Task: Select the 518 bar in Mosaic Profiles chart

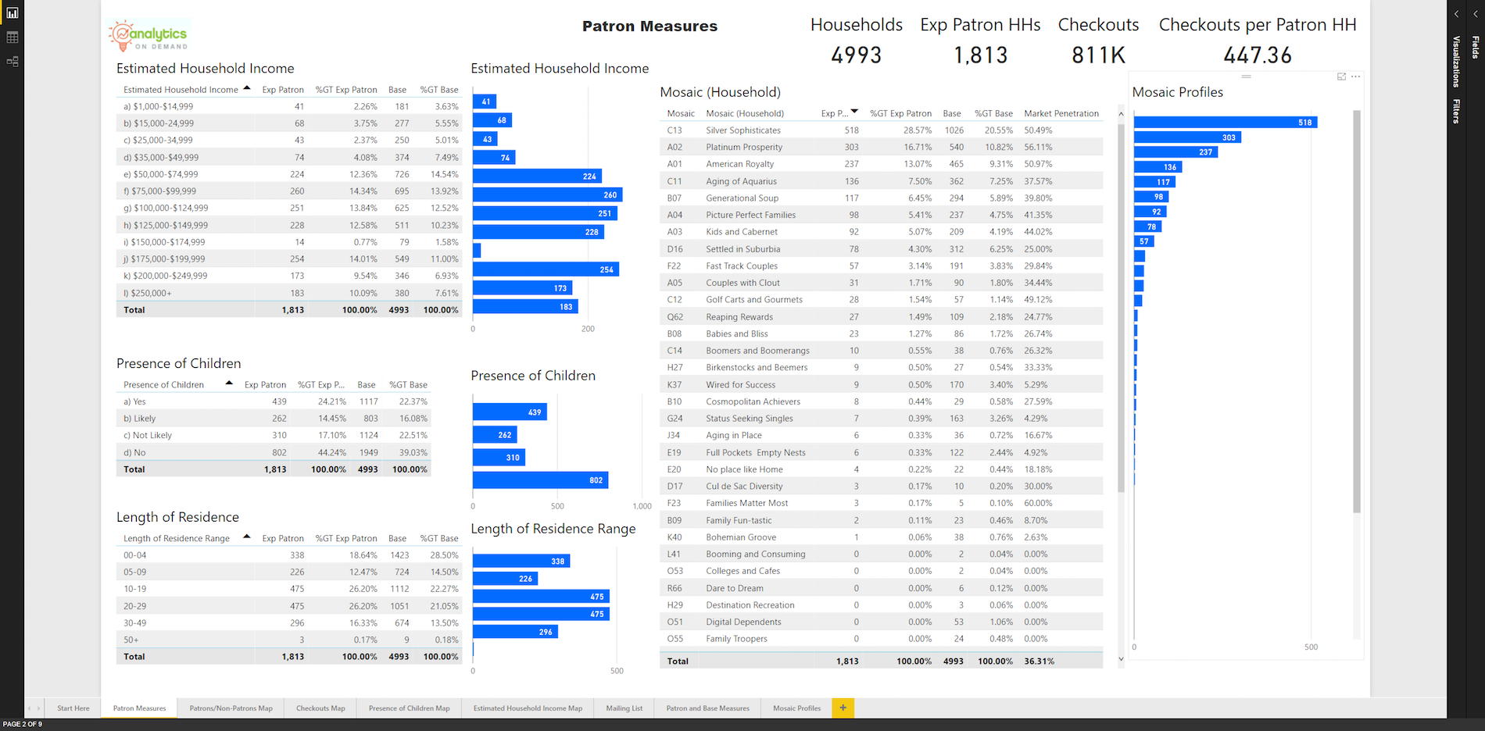Action: click(1226, 123)
